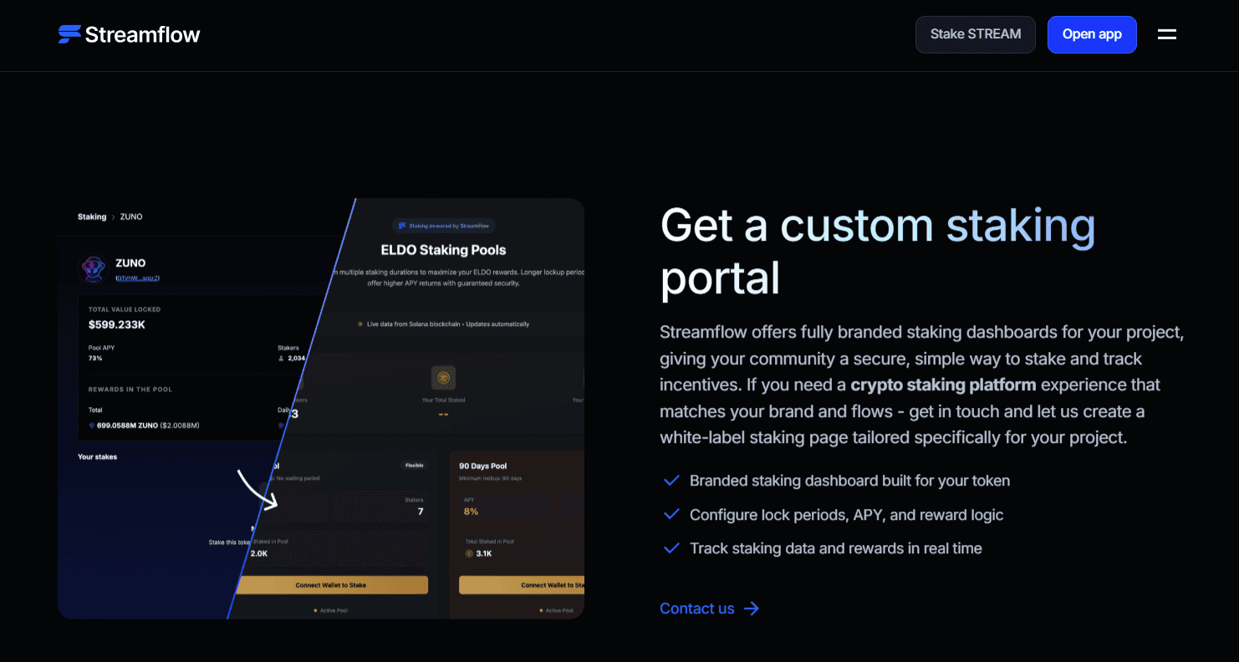This screenshot has height=662, width=1239.
Task: Click the Stakers count 7 in Flexible pool
Action: coord(421,512)
